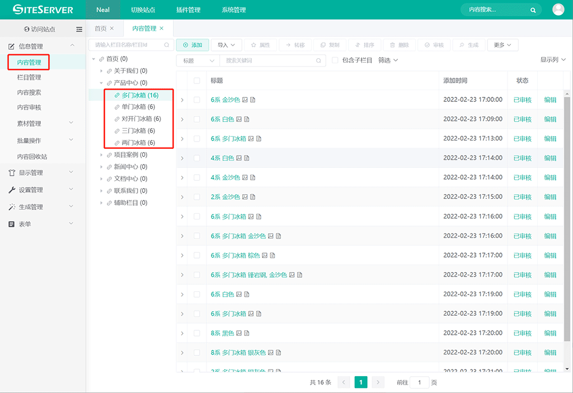573x393 pixels.
Task: Select checkbox for 6系 金沙色 row
Action: 196,100
